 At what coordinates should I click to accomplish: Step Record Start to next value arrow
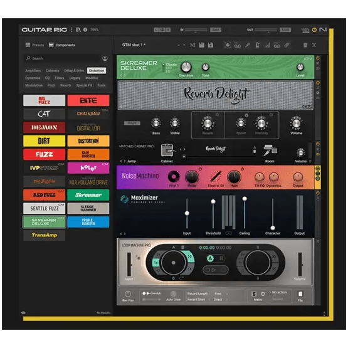[227, 300]
